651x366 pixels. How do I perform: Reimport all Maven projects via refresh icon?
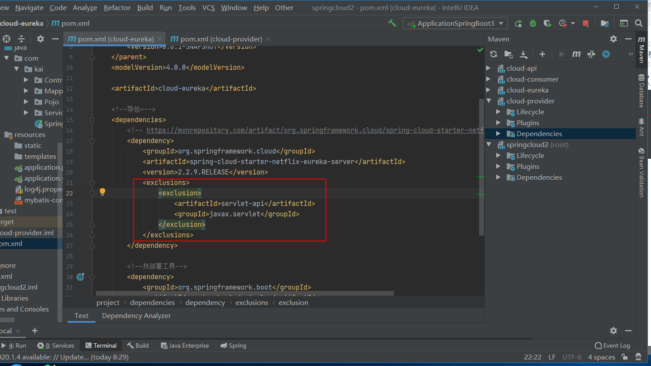[x=494, y=54]
